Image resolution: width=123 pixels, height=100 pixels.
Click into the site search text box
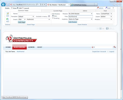click(x=104, y=47)
